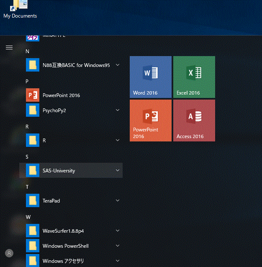Click the R section letter header
Image resolution: width=262 pixels, height=267 pixels.
tap(27, 127)
